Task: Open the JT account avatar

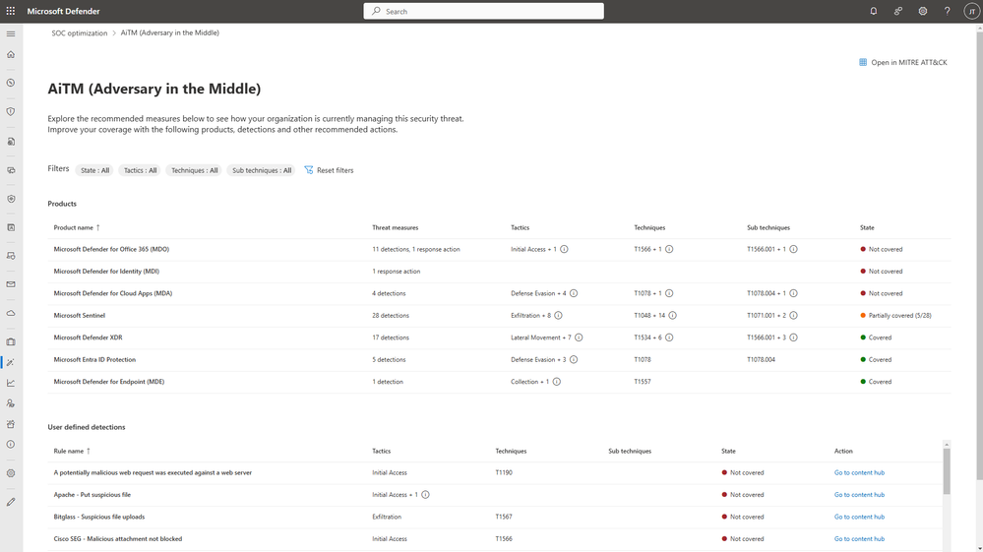Action: tap(971, 11)
